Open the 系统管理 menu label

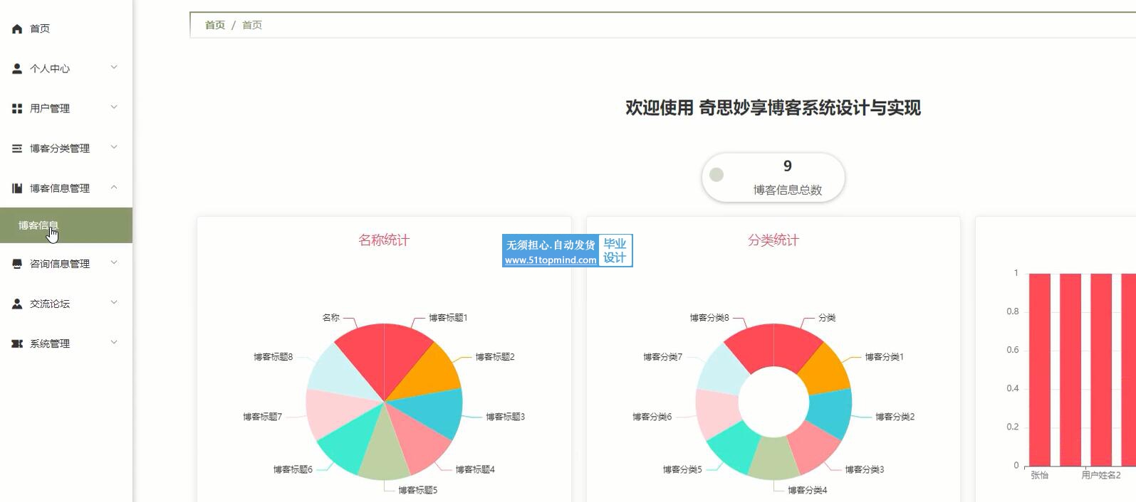coord(50,343)
